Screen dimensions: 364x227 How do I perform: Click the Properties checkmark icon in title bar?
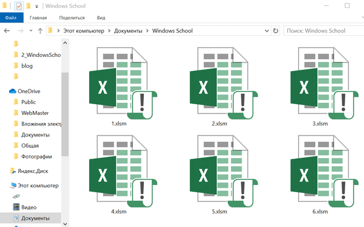[19, 6]
